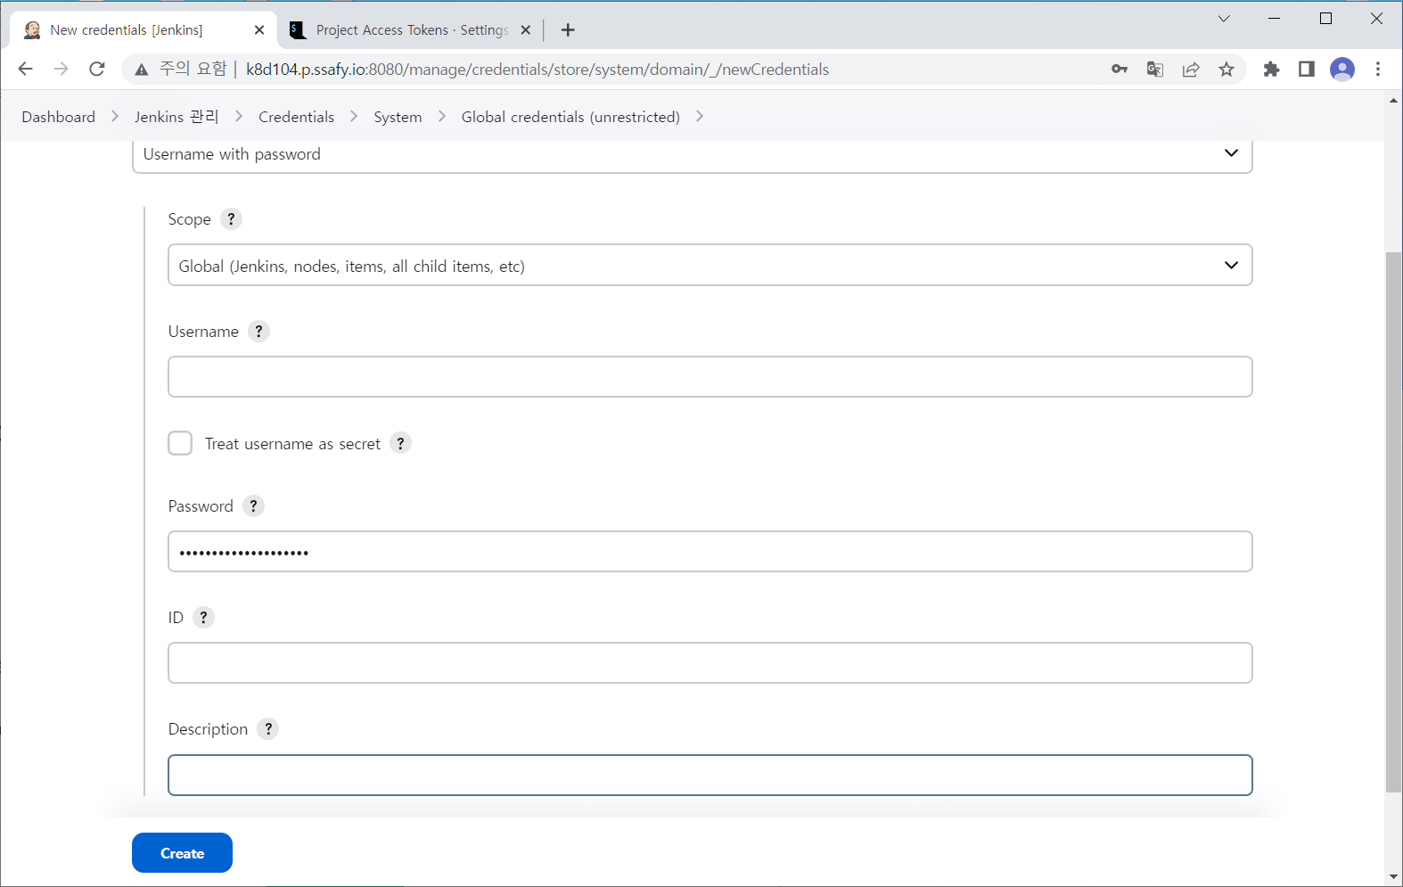This screenshot has height=887, width=1403.
Task: Open the Username with password kind dropdown
Action: point(693,155)
